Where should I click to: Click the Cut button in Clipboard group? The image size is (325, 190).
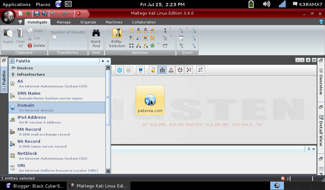tap(34, 38)
